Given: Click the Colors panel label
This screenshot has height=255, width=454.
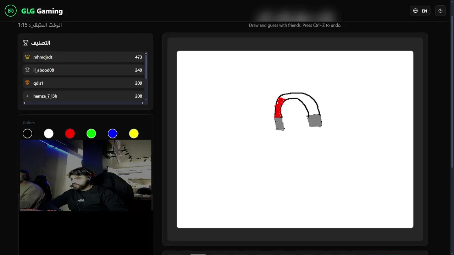Looking at the screenshot, I should click(x=29, y=123).
